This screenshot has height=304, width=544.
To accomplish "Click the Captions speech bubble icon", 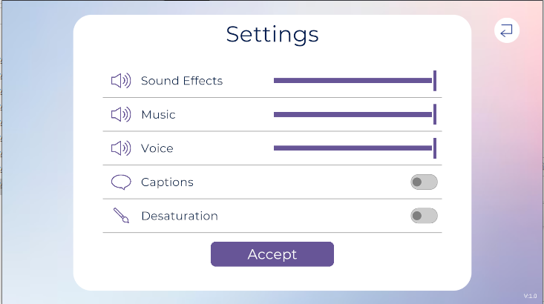I will 121,182.
